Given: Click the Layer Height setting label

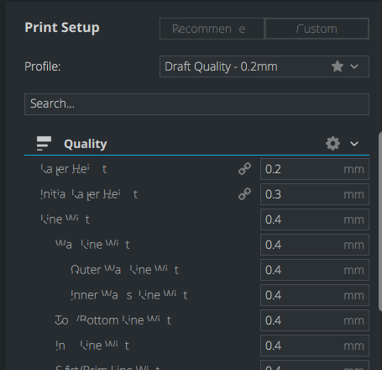Looking at the screenshot, I should [x=74, y=169].
